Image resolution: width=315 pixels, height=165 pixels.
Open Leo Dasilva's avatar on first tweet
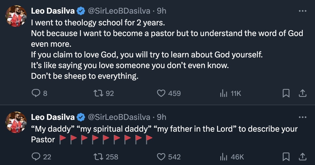point(16,16)
